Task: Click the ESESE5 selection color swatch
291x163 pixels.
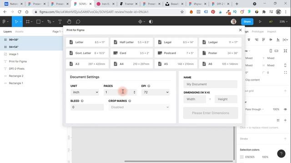Action: (x=241, y=157)
